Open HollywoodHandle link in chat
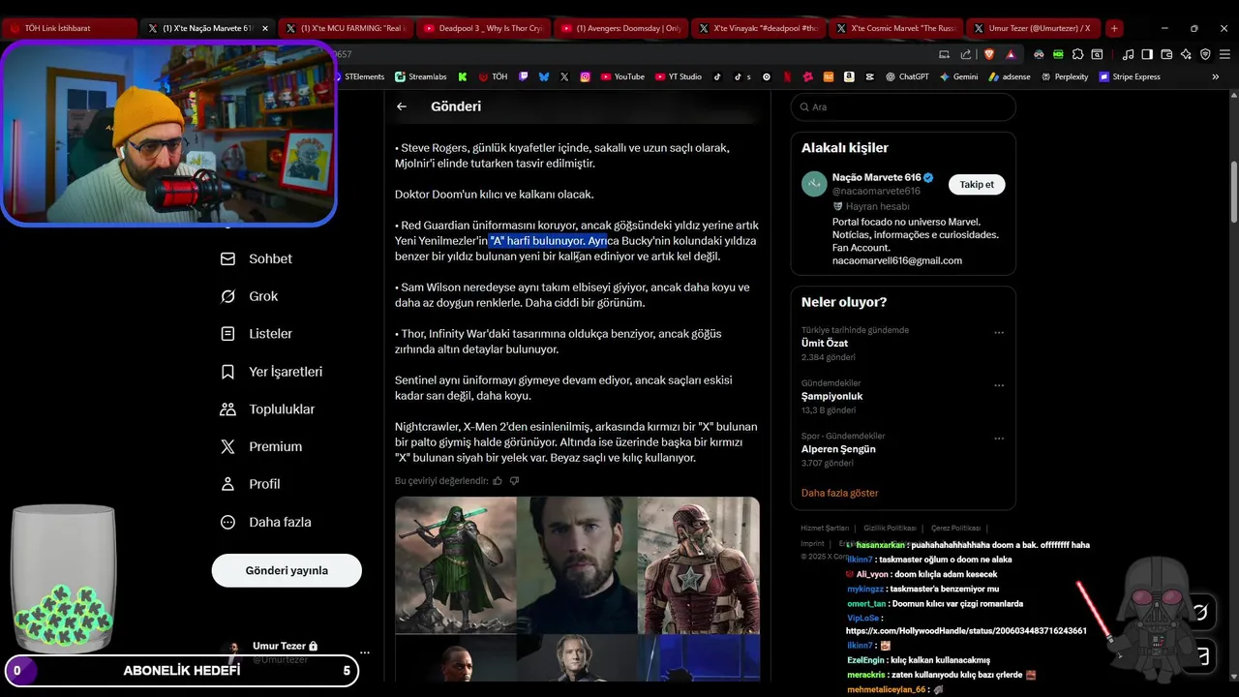The width and height of the screenshot is (1239, 697). pos(966,631)
